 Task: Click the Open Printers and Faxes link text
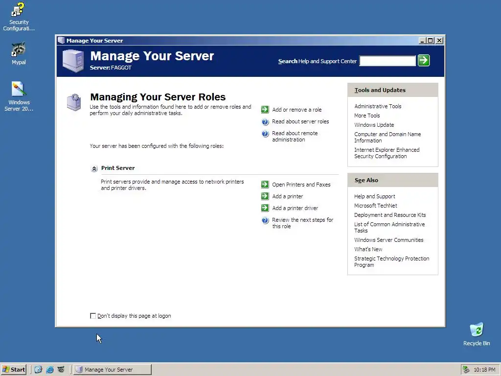click(x=301, y=185)
